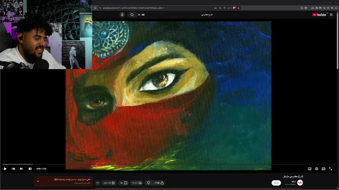Translate this page icon
The width and height of the screenshot is (339, 190).
tap(220, 8)
